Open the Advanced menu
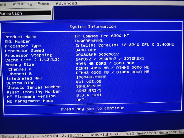 point(66,3)
